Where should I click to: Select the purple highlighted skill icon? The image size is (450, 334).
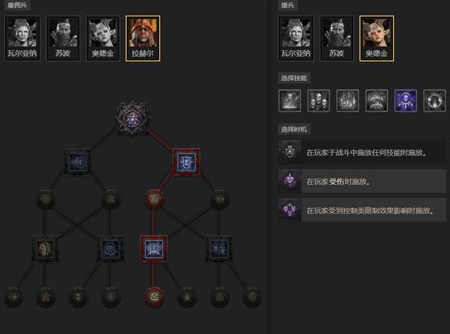(x=406, y=101)
